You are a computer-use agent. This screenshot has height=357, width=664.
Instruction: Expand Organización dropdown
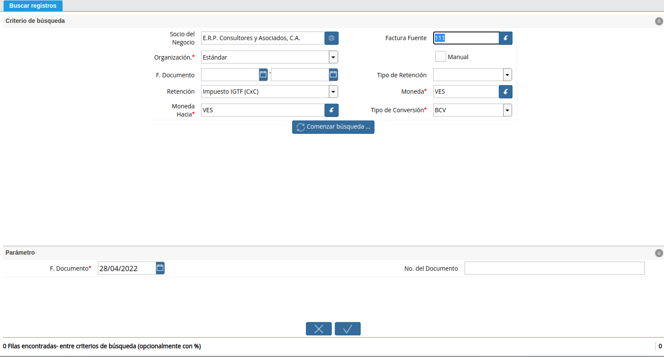[x=334, y=57]
